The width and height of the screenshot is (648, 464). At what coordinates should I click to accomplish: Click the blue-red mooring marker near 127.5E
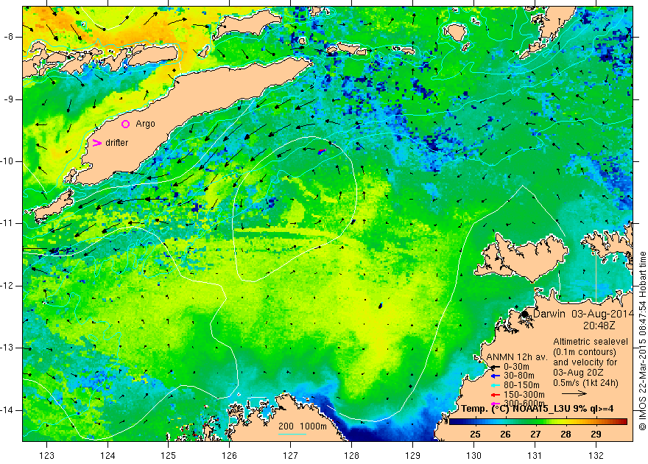(322, 152)
